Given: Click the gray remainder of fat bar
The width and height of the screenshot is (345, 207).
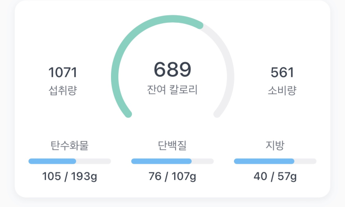Looking at the screenshot, I should click(x=306, y=161).
